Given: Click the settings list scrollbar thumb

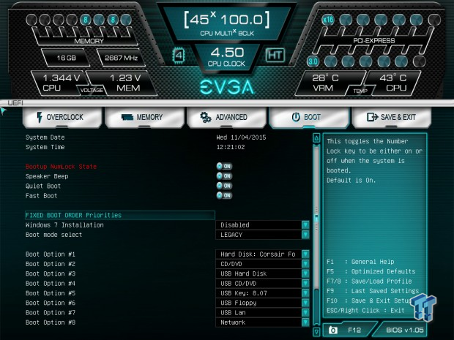Looking at the screenshot, I should pos(316,219).
